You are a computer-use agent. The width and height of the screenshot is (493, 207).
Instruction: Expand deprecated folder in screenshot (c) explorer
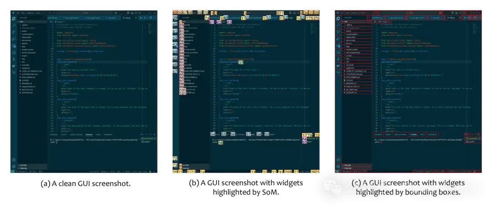[x=357, y=37]
